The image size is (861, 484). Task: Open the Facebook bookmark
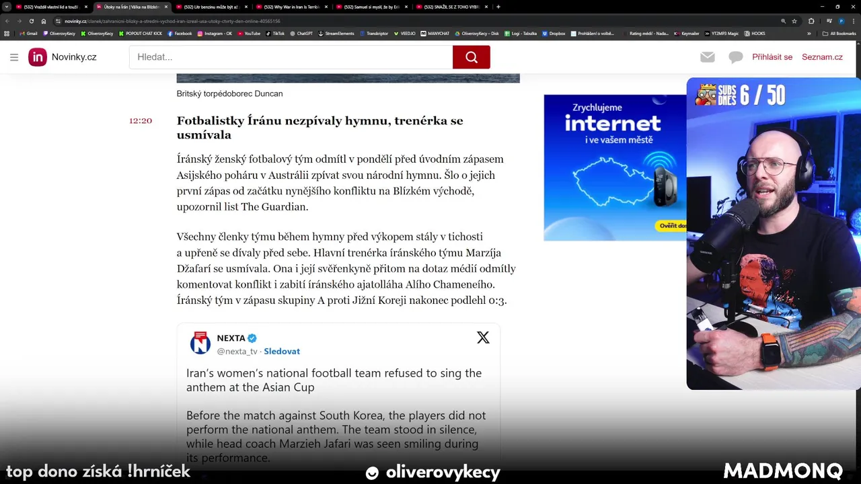[180, 33]
